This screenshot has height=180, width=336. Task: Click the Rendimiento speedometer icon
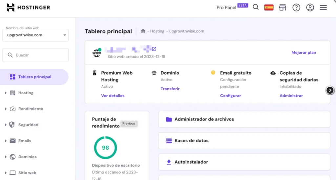13,109
